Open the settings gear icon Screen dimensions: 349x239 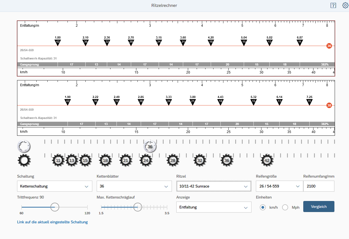coord(345,6)
